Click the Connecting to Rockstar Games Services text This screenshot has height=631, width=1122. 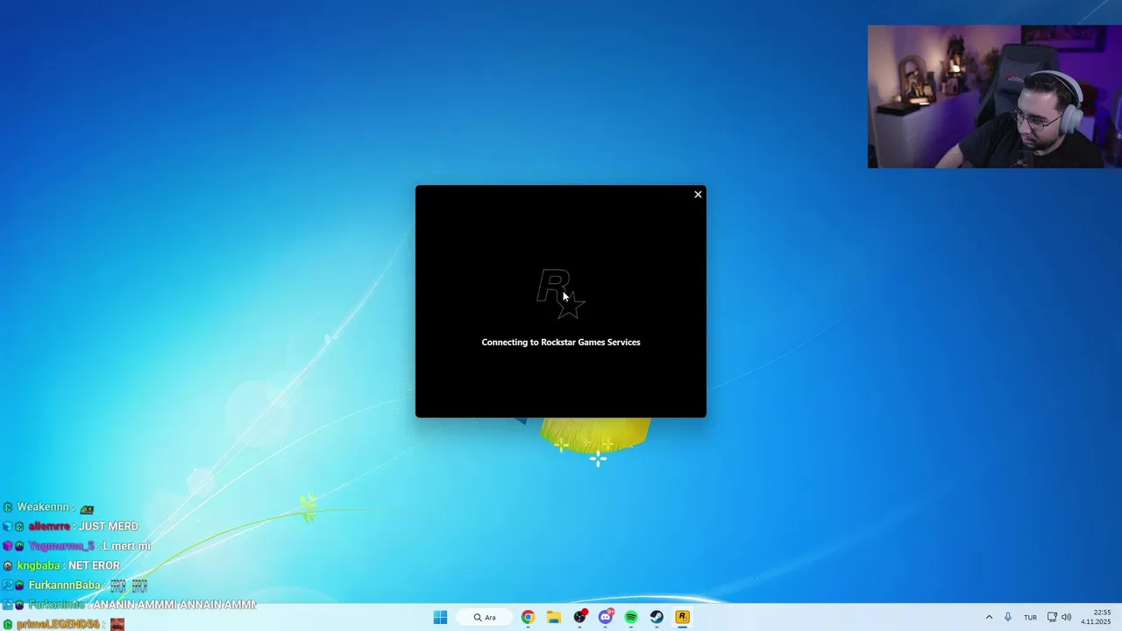561,342
